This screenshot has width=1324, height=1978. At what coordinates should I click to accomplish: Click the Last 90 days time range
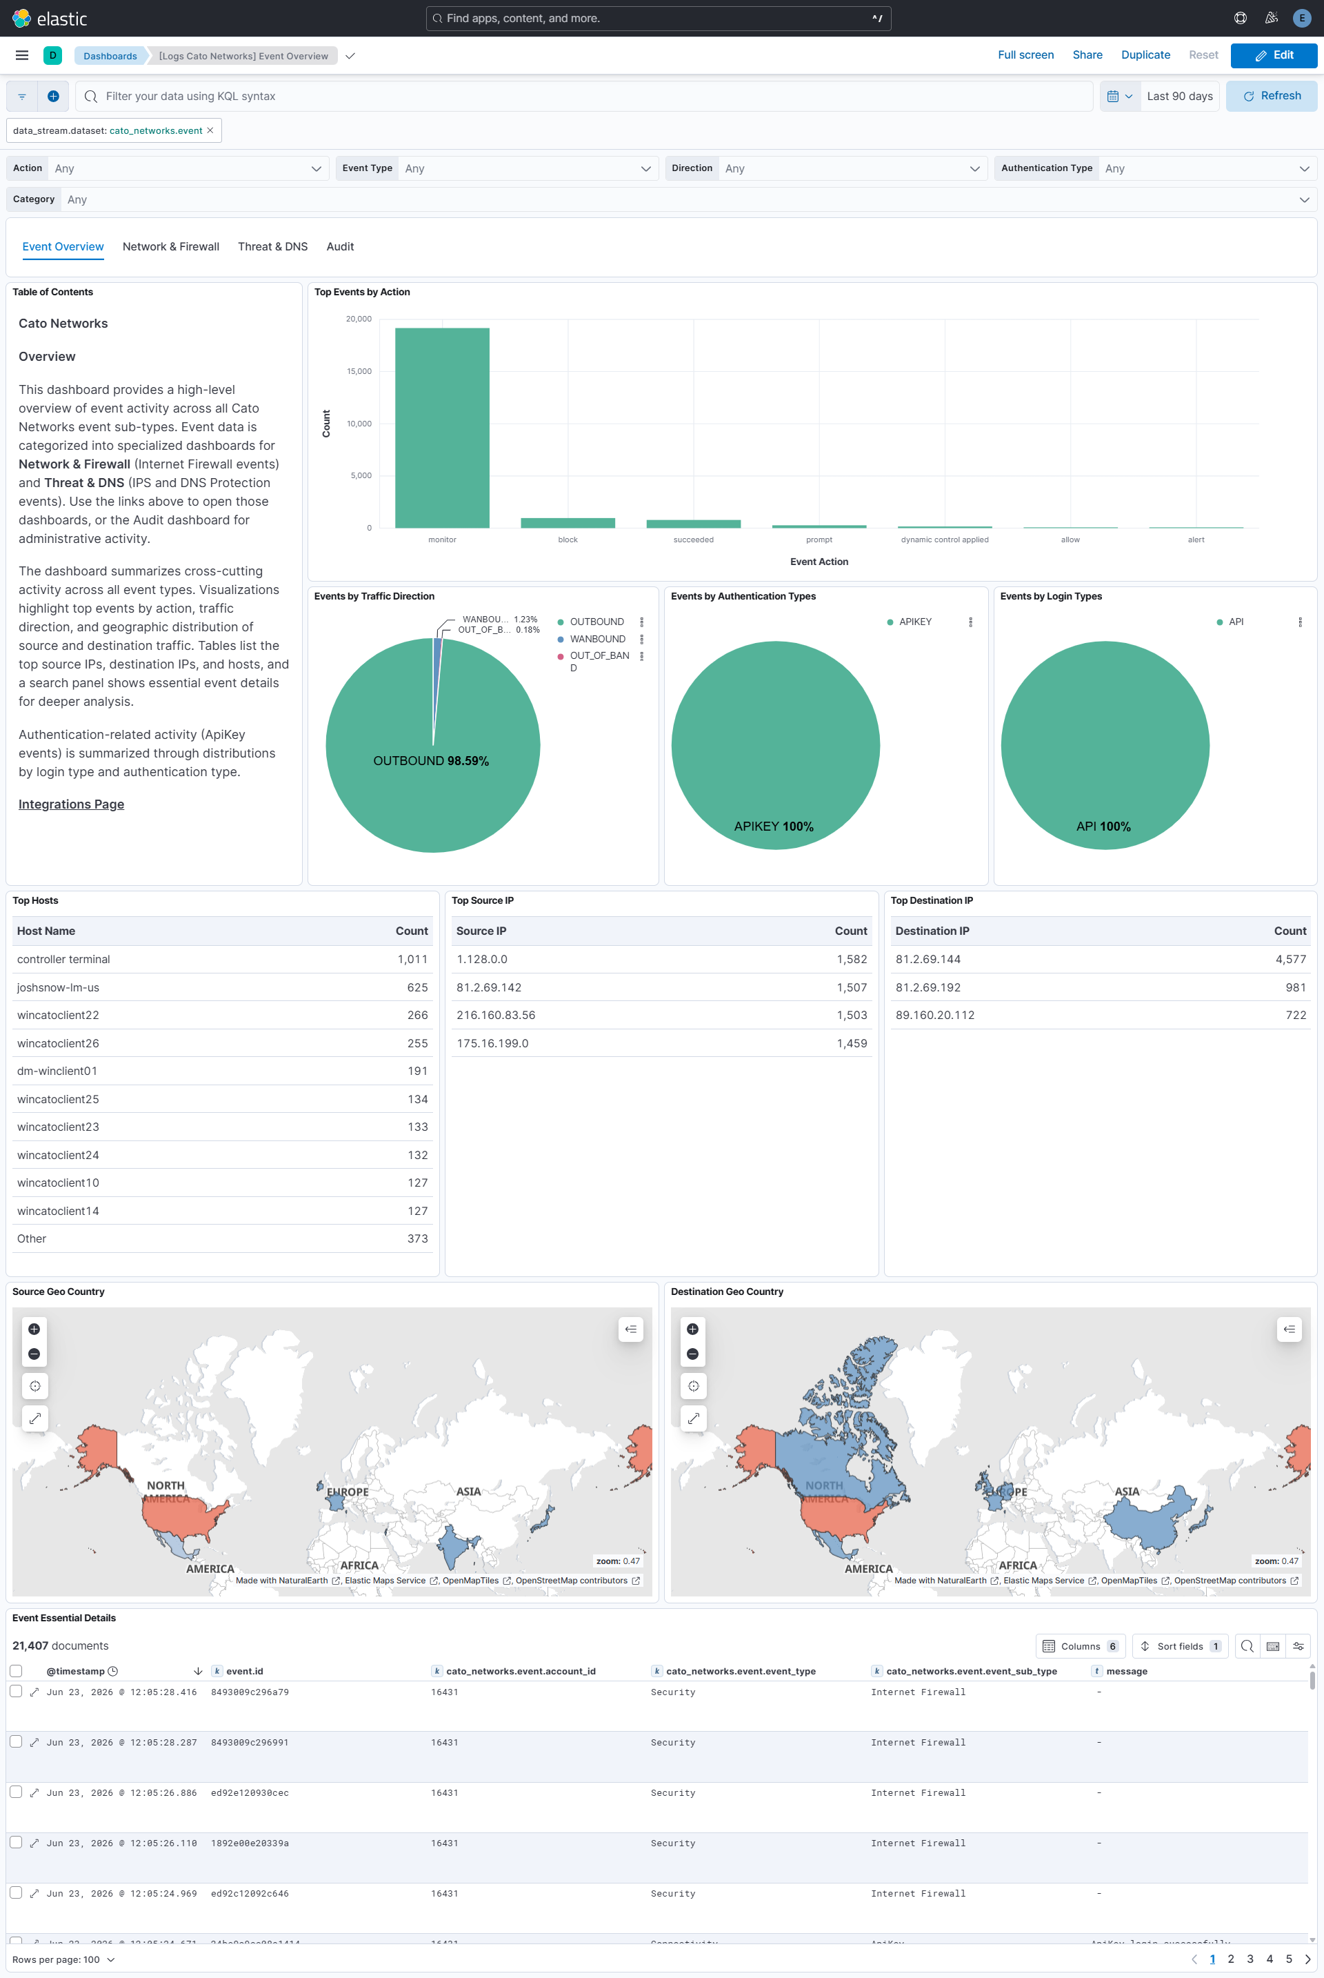[x=1180, y=97]
